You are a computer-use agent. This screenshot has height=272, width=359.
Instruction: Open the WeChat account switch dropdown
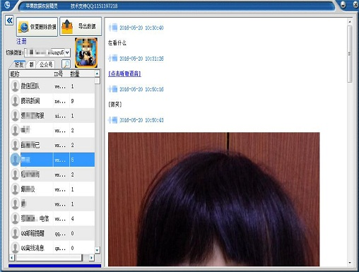(x=67, y=52)
